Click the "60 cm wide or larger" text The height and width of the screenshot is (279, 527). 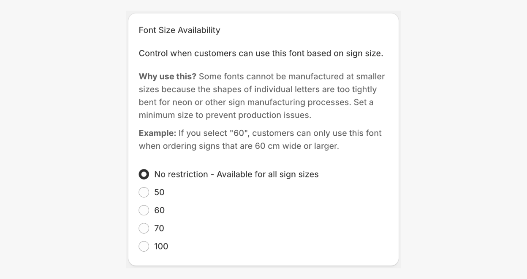[x=297, y=146]
